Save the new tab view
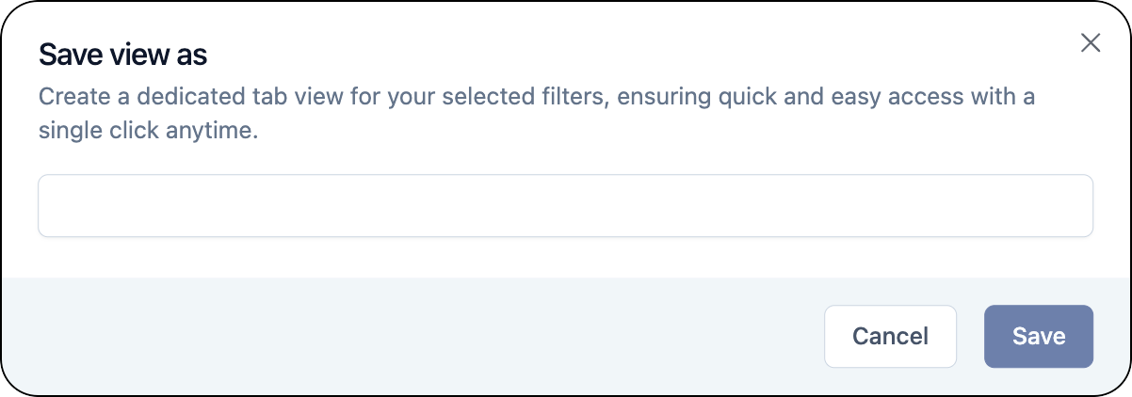1132x397 pixels. coord(1038,336)
